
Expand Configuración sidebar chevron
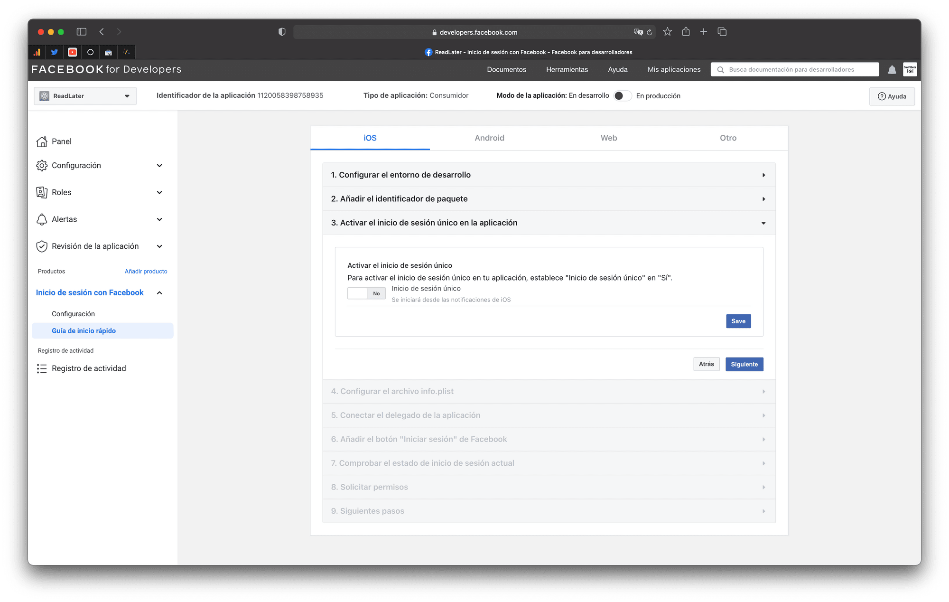point(159,166)
